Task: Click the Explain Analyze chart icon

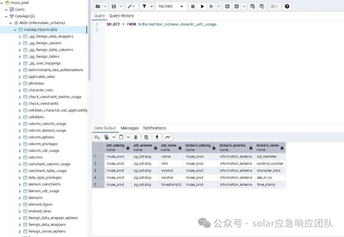Action: tap(236, 6)
